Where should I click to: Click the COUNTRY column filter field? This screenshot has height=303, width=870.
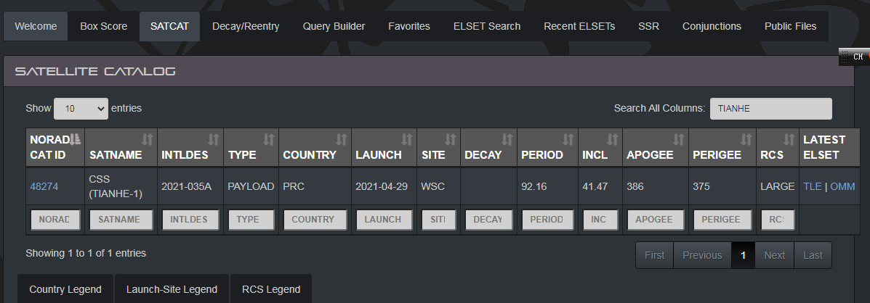point(315,220)
